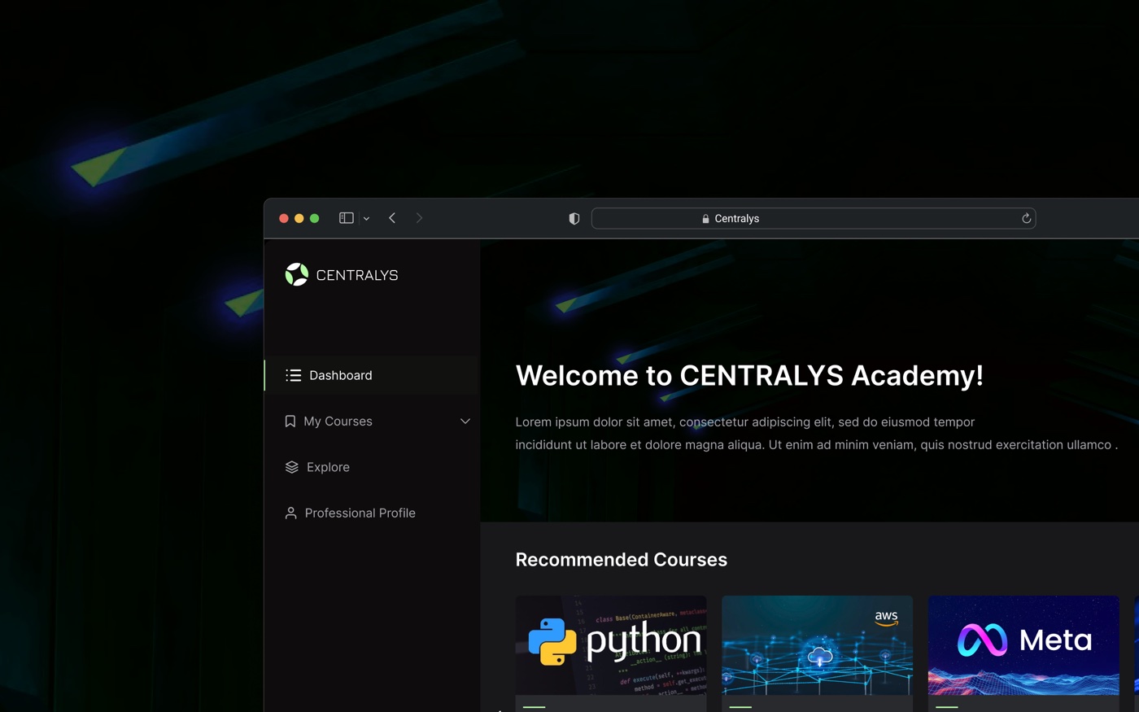Click Welcome to CENTRALYS Academy heading
This screenshot has width=1139, height=712.
[x=749, y=375]
